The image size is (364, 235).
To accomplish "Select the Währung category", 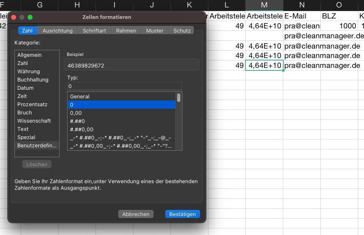I will pyautogui.click(x=28, y=72).
